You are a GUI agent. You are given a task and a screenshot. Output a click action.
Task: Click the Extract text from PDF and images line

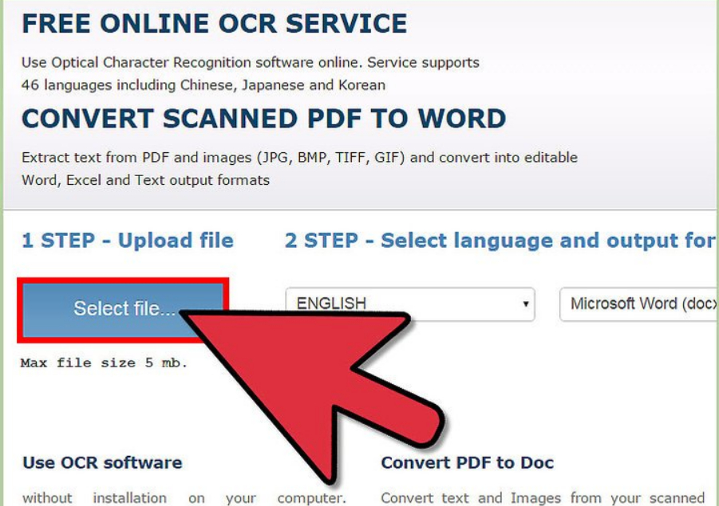coord(299,157)
